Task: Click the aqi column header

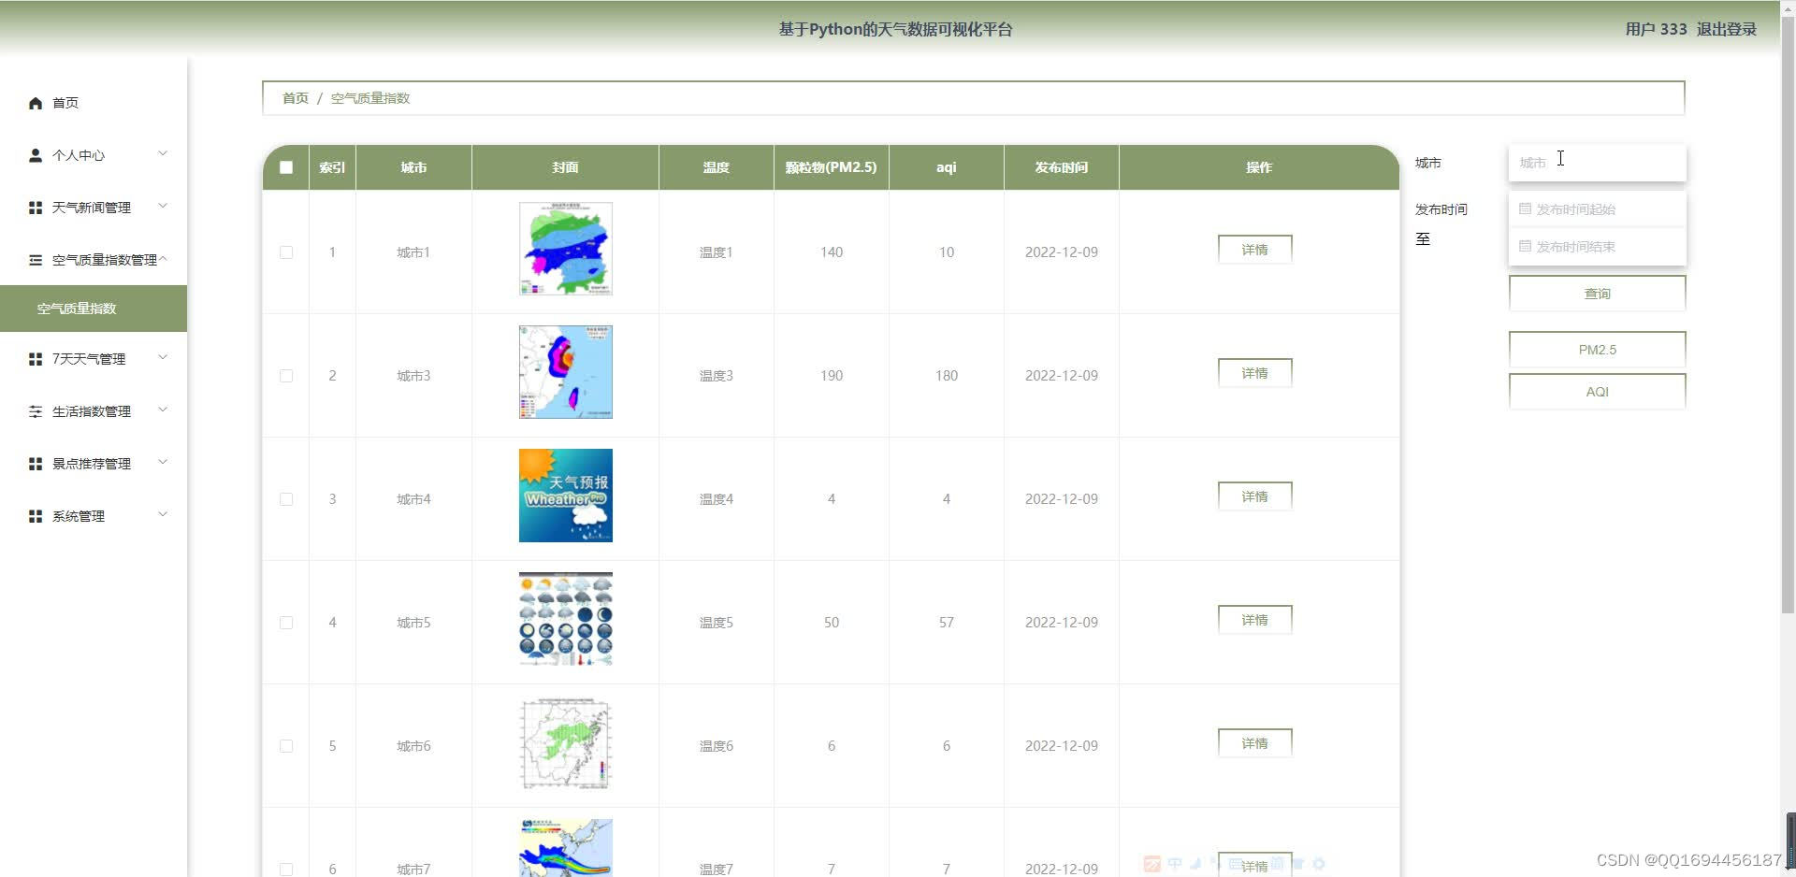Action: point(947,167)
